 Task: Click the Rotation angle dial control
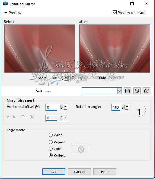click(x=139, y=110)
